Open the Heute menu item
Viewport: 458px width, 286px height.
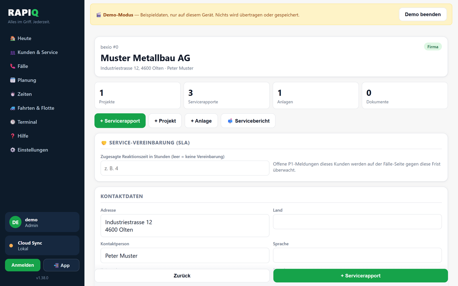(42, 39)
